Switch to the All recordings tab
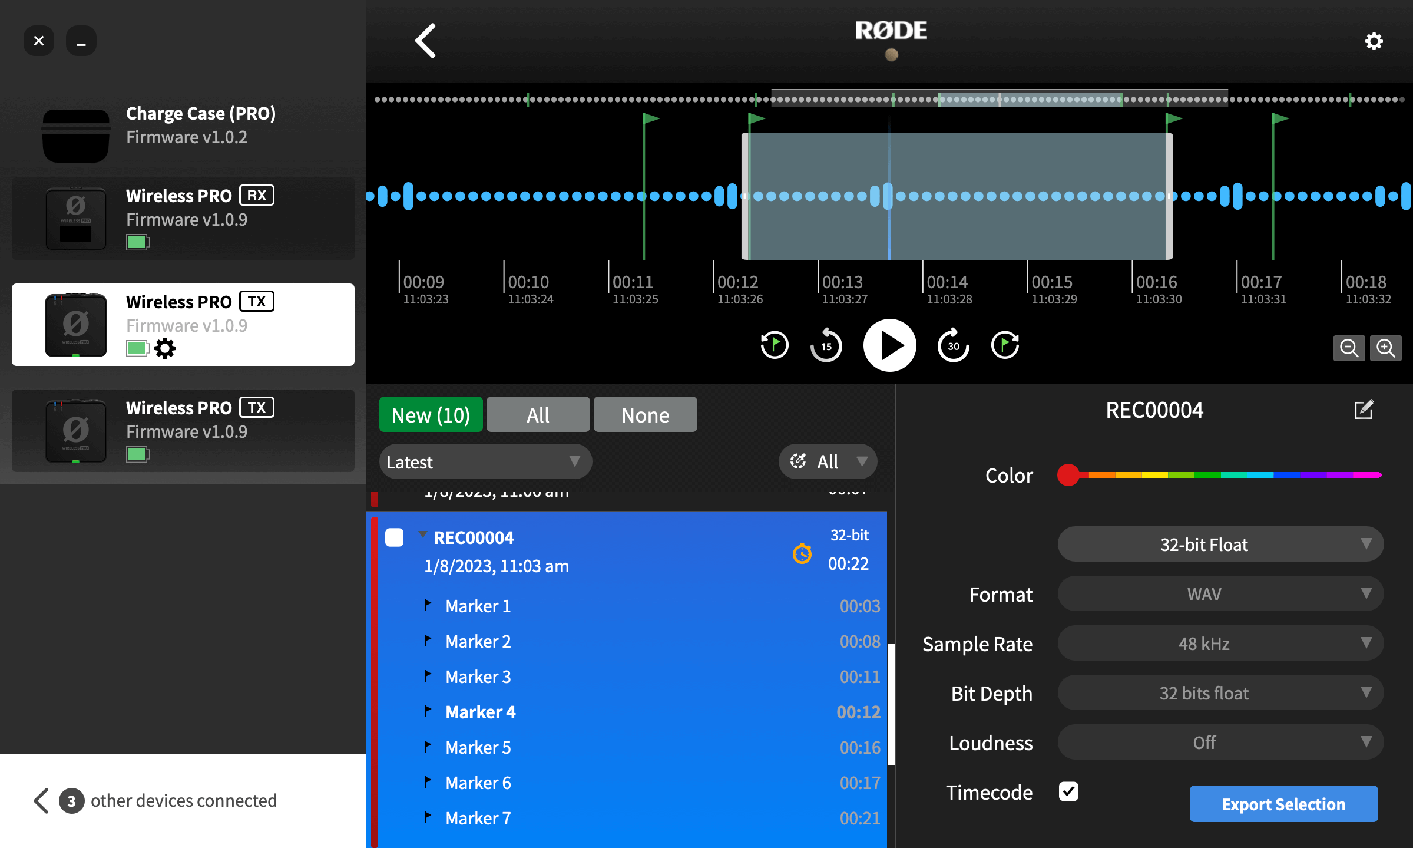This screenshot has width=1413, height=848. tap(537, 414)
